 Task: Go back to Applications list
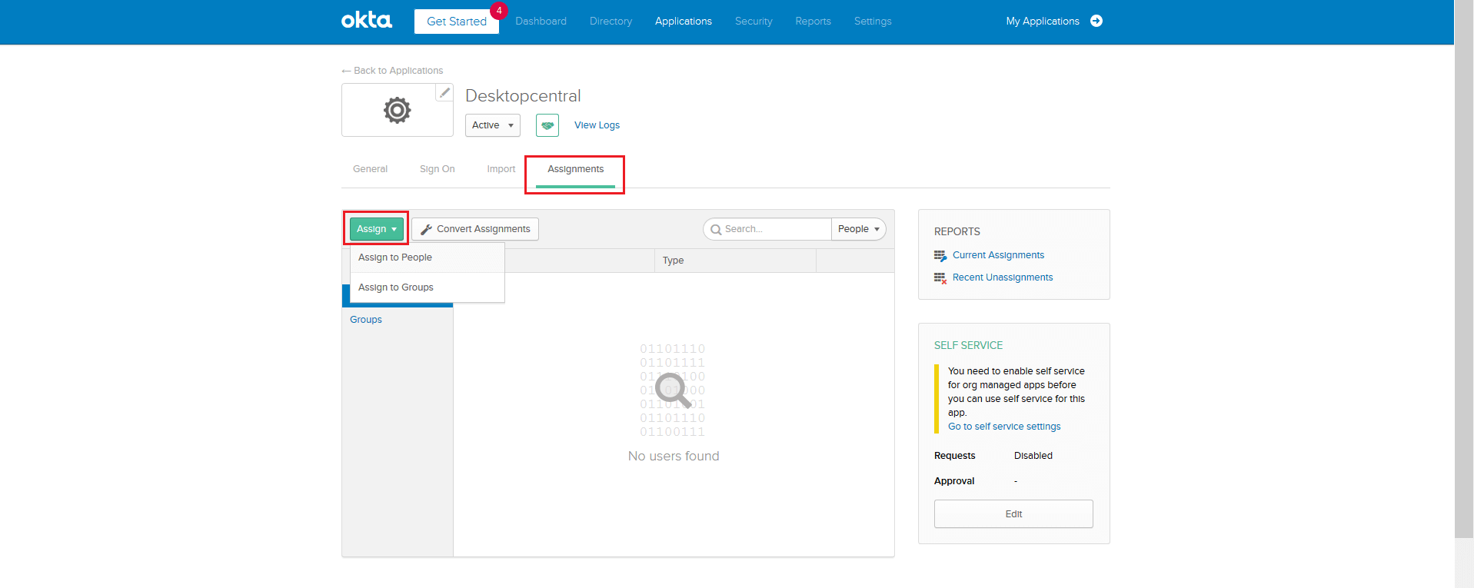tap(392, 71)
